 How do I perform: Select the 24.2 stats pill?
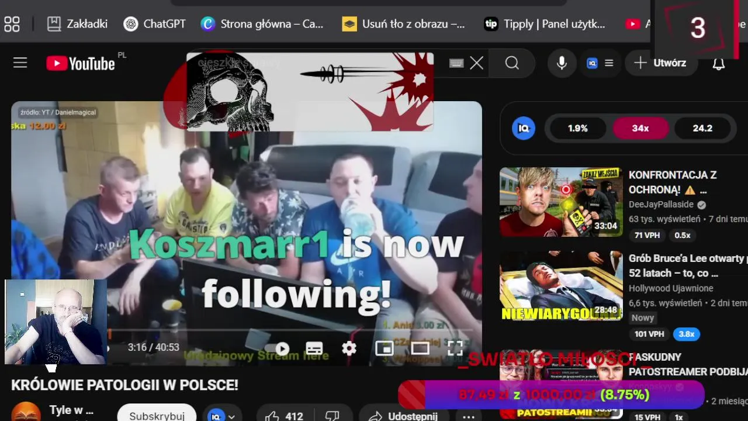point(702,128)
